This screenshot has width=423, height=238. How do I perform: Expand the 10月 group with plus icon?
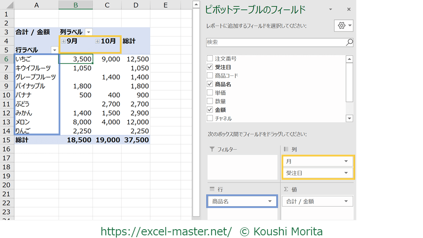click(97, 41)
